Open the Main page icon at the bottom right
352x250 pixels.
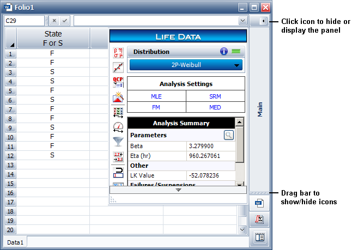coord(259,204)
